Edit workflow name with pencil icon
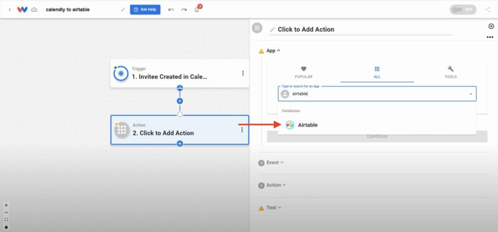The image size is (498, 232). pos(123,10)
